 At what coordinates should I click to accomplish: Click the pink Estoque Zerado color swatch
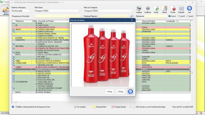pos(112,107)
